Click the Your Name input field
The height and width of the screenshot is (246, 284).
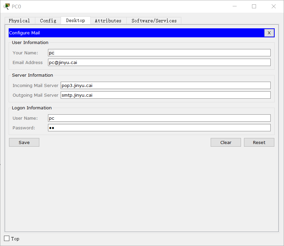(159, 53)
